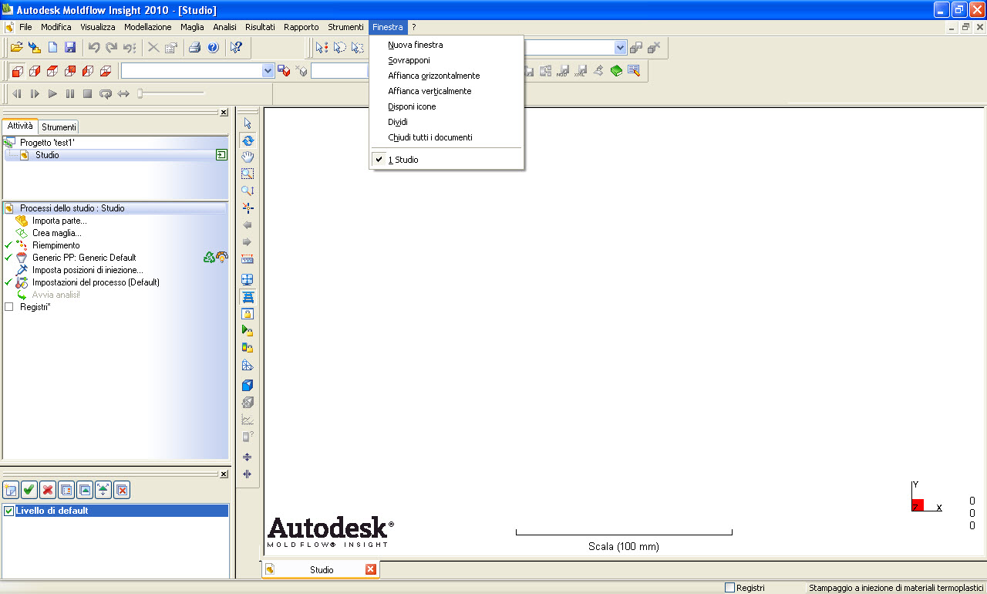
Task: Click Importa parte... task
Action: pyautogui.click(x=59, y=221)
